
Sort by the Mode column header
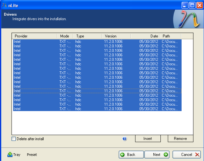coord(65,36)
